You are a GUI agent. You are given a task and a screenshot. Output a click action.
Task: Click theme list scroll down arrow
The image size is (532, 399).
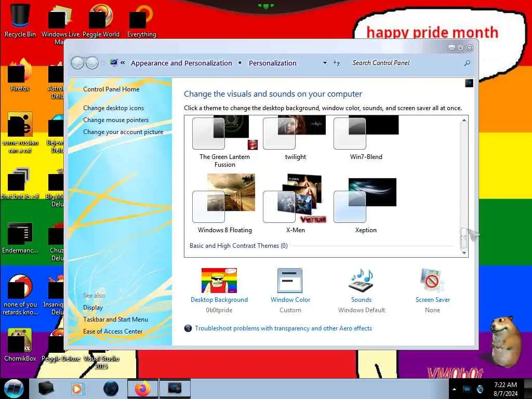[x=464, y=253]
